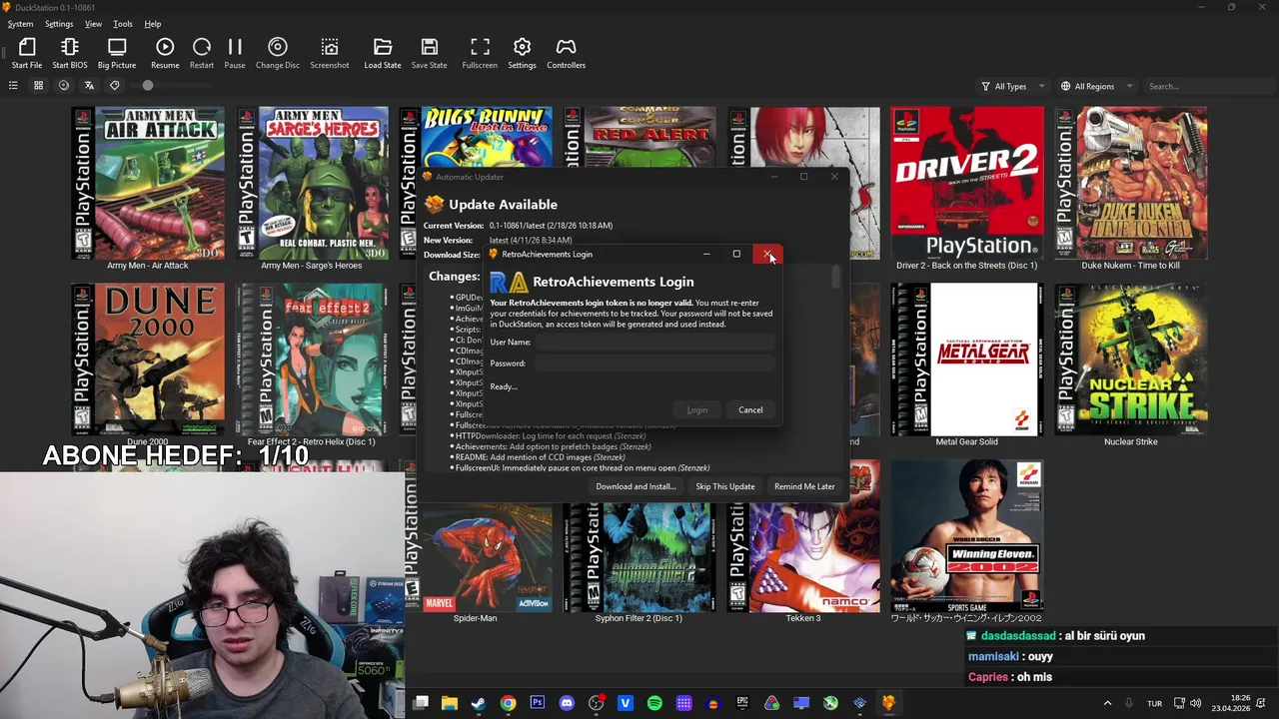Click the Start BIOS toolbar icon
The image size is (1279, 719).
(x=70, y=54)
